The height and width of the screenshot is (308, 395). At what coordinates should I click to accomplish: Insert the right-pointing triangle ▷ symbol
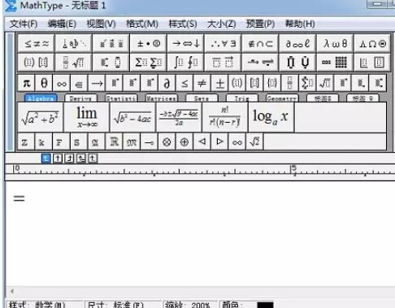[219, 141]
